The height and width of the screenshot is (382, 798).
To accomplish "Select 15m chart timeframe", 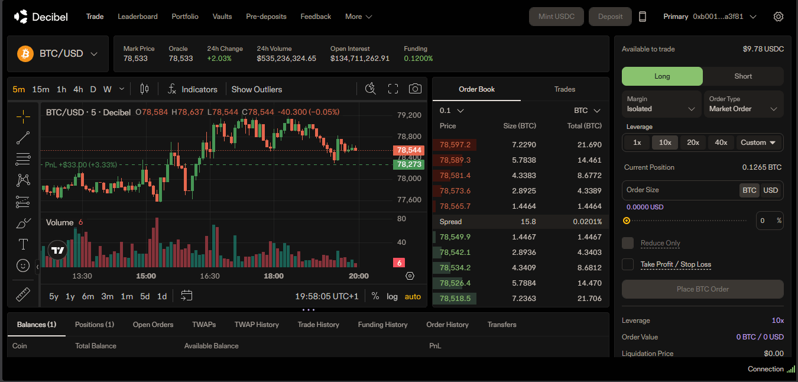I will pos(41,89).
